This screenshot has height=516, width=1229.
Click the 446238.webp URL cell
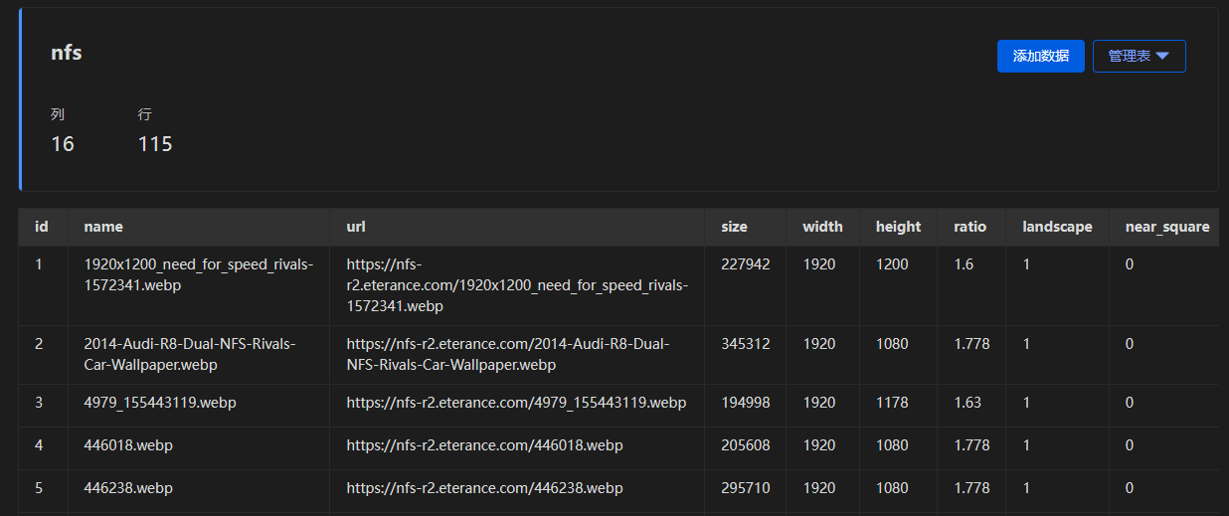484,488
